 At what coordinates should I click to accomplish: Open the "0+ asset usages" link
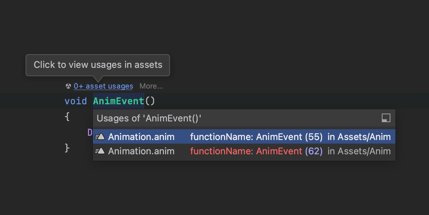(103, 86)
